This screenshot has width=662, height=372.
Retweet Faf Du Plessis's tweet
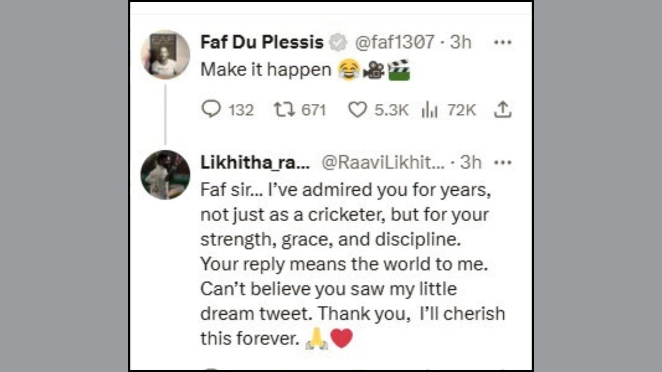point(283,110)
